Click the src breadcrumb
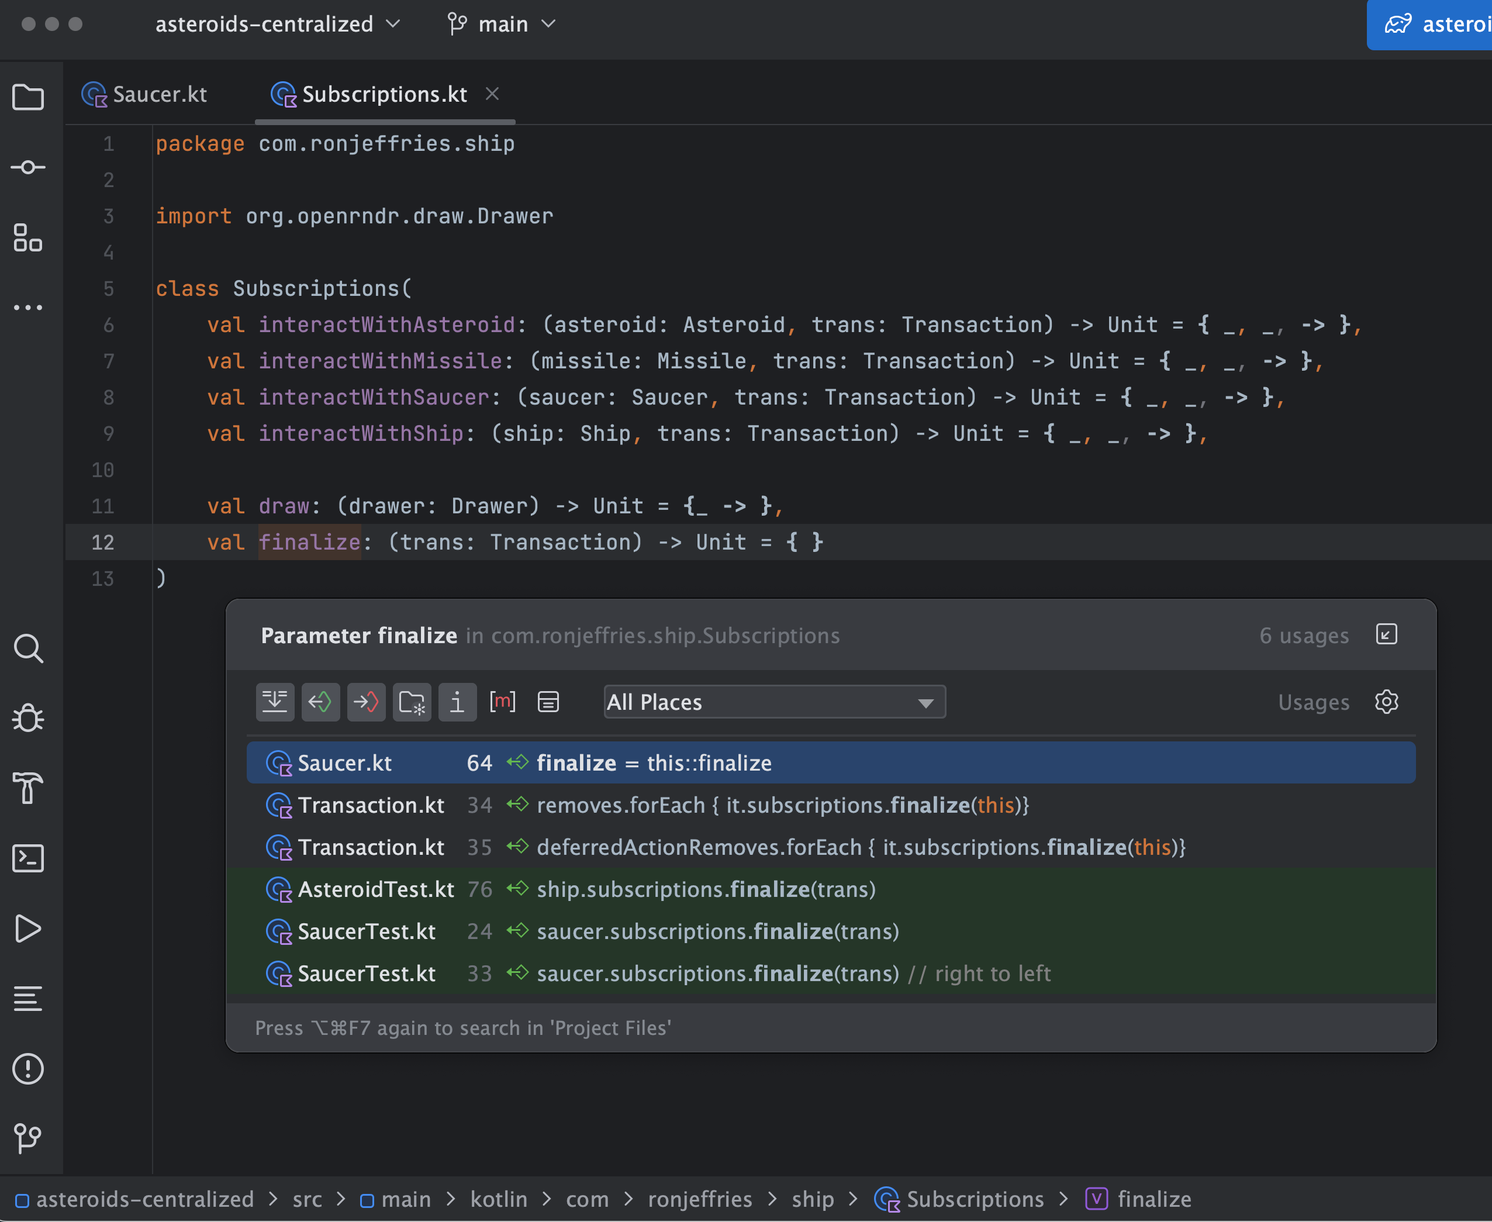The width and height of the screenshot is (1492, 1222). click(308, 1199)
